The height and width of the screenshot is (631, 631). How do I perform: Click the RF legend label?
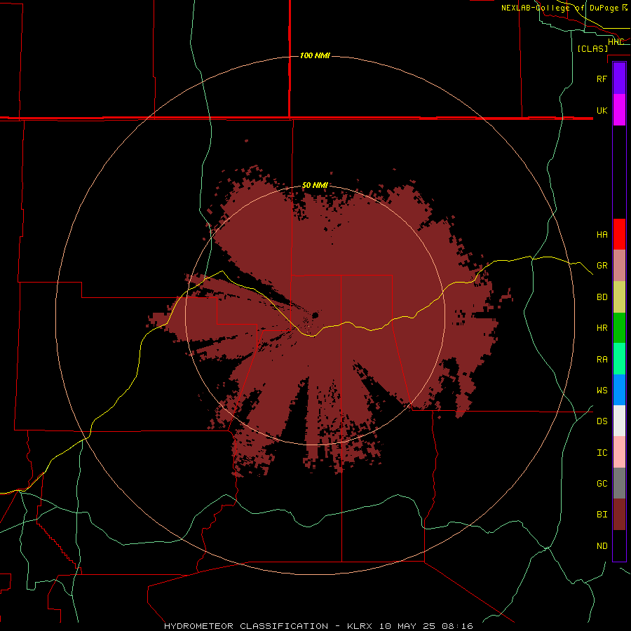[x=602, y=79]
